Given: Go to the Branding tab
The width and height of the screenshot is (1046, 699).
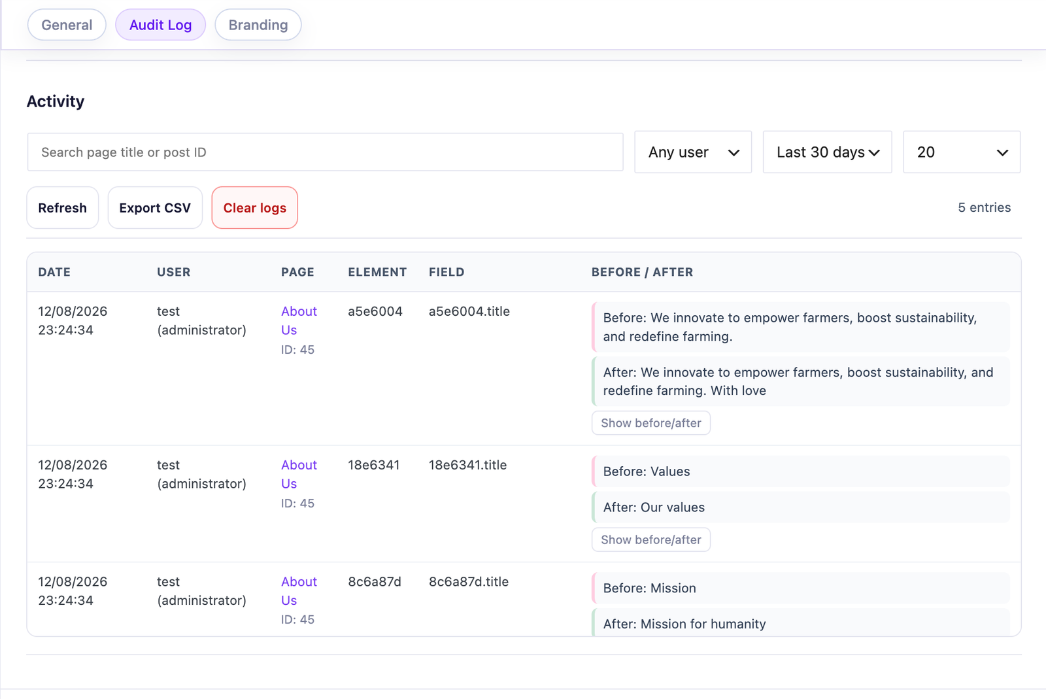Looking at the screenshot, I should click(258, 25).
